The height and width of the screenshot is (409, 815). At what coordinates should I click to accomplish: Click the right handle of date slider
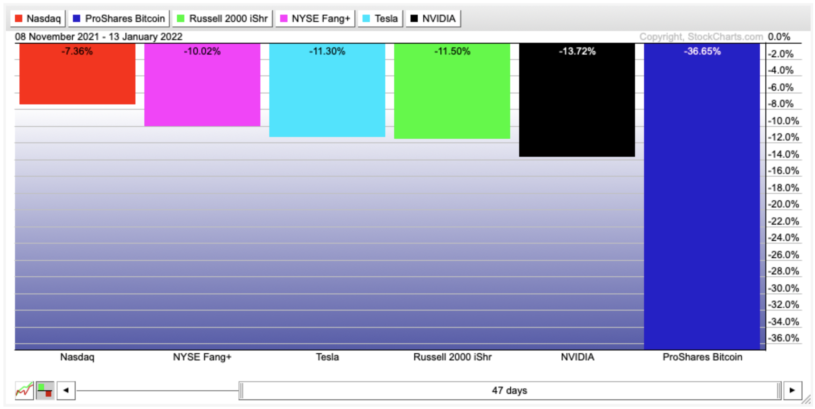[779, 390]
